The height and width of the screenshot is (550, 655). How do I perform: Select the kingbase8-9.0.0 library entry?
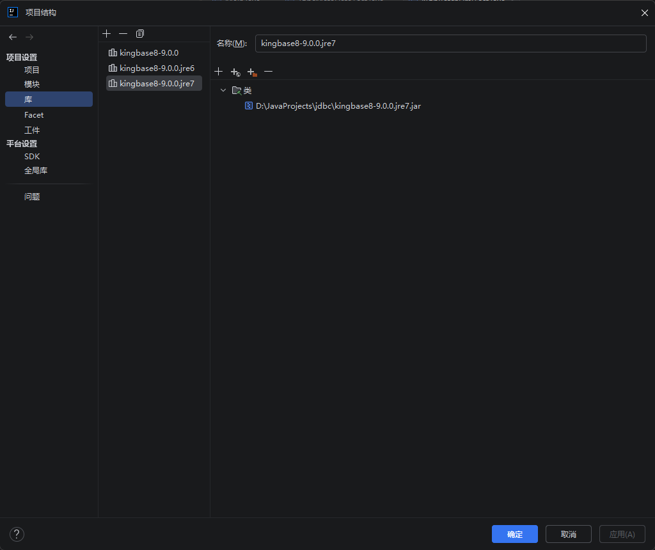pyautogui.click(x=154, y=52)
